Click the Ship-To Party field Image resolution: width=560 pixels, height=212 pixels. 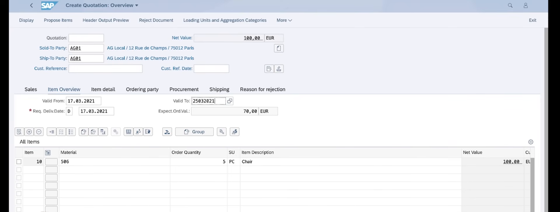point(86,58)
